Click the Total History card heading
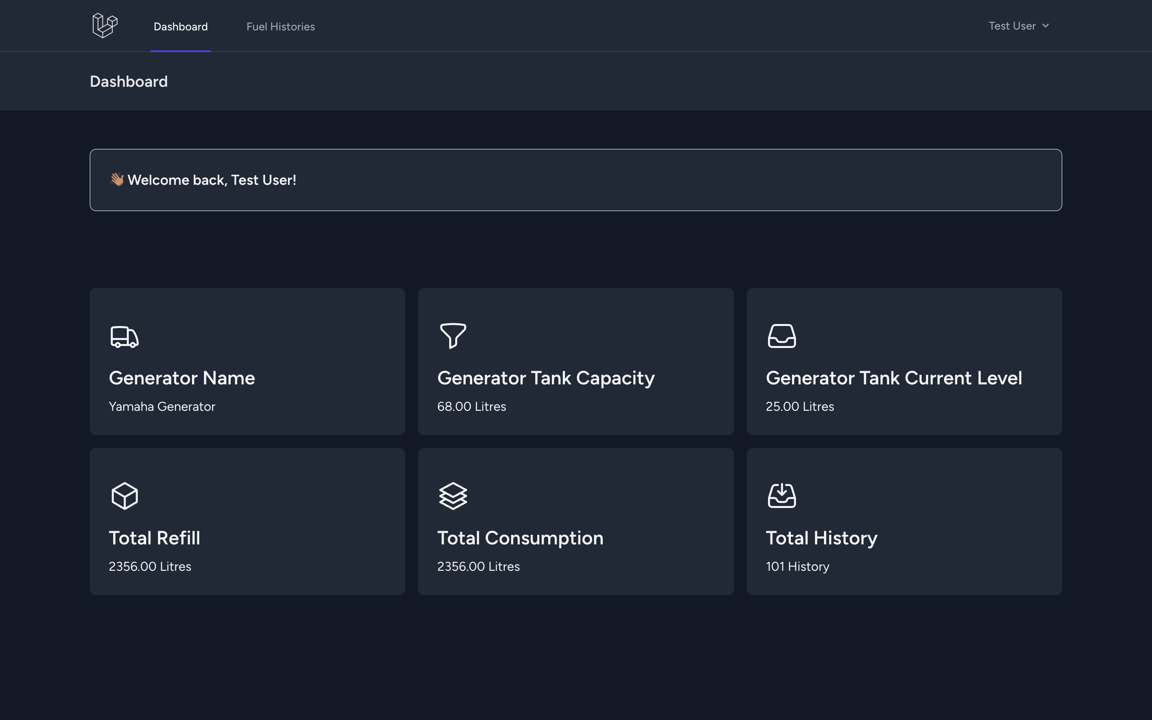The width and height of the screenshot is (1152, 720). click(821, 538)
